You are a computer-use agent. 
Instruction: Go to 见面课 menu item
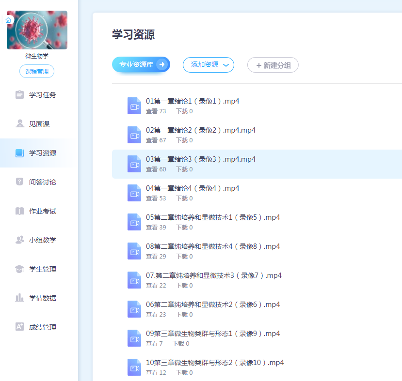pyautogui.click(x=38, y=124)
